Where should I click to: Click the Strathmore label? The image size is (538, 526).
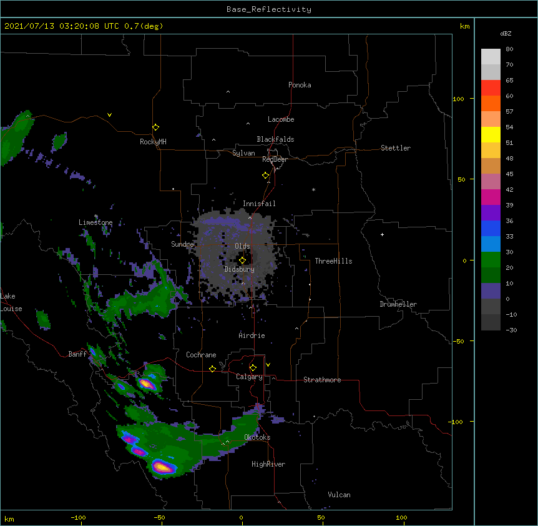coord(322,380)
